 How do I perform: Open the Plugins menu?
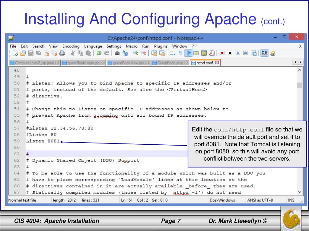coord(161,46)
